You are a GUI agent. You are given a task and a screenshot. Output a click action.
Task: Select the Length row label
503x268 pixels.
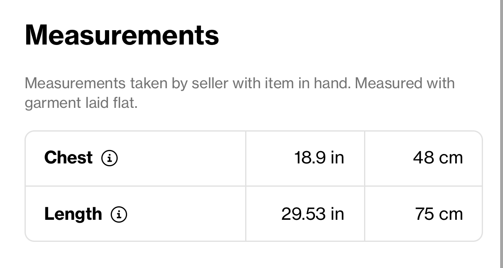coord(73,214)
